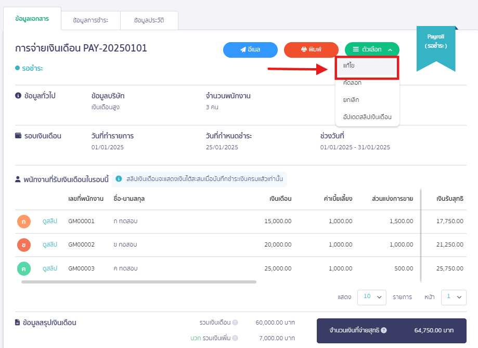Image resolution: width=478 pixels, height=348 pixels.
Task: Choose อัปเดตสลิปเงินเดือน menu entry
Action: [367, 117]
